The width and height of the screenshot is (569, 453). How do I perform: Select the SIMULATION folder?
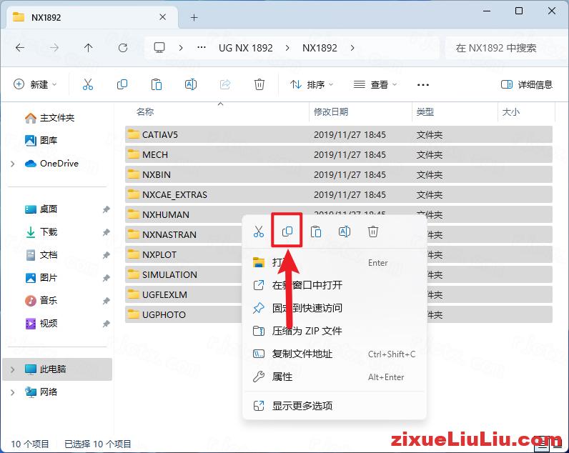(183, 274)
